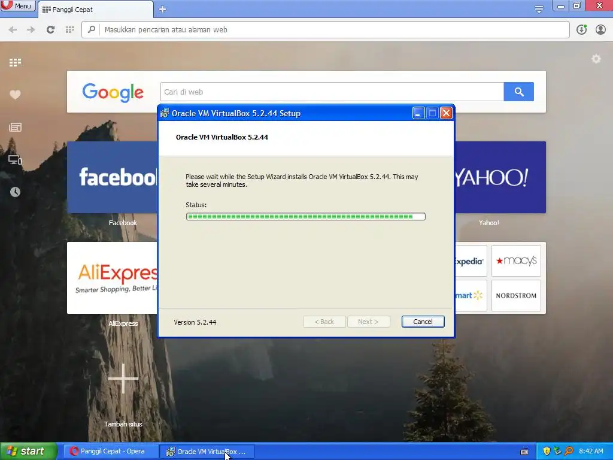Open the security shield tray icon
Screen dimensions: 613x460
547,452
